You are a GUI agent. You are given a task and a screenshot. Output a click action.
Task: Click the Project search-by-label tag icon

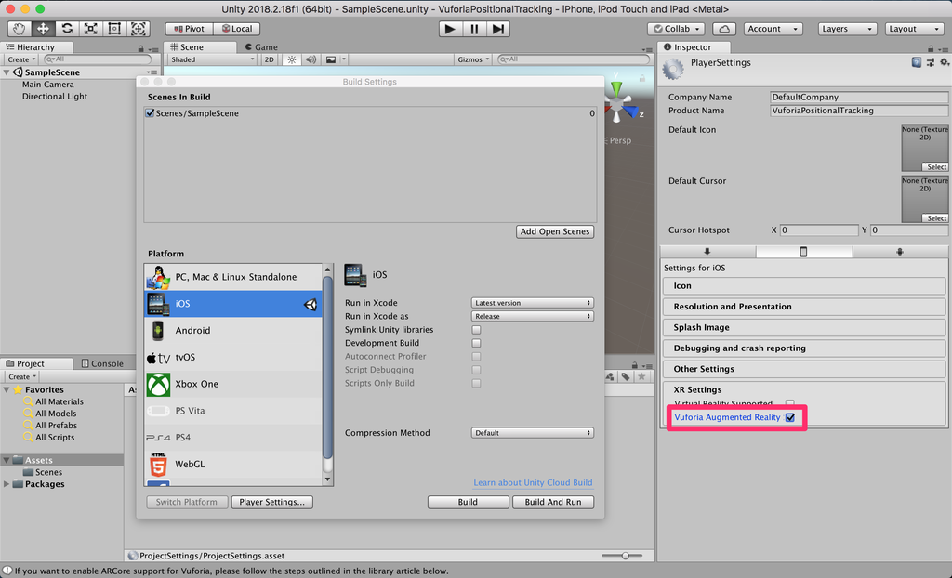pos(626,376)
